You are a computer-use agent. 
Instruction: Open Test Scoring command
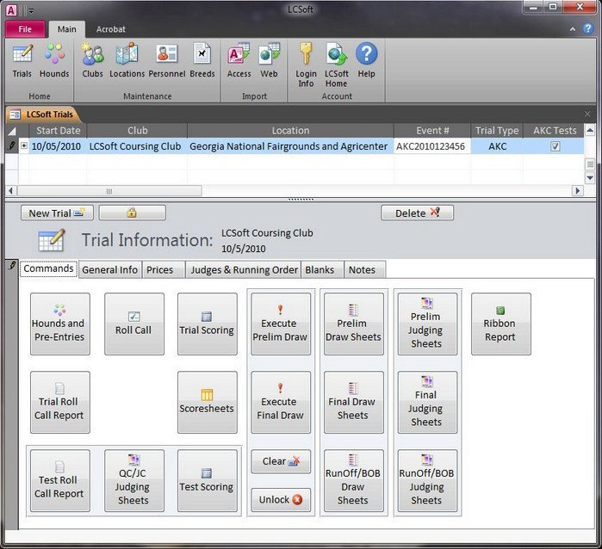(x=208, y=481)
